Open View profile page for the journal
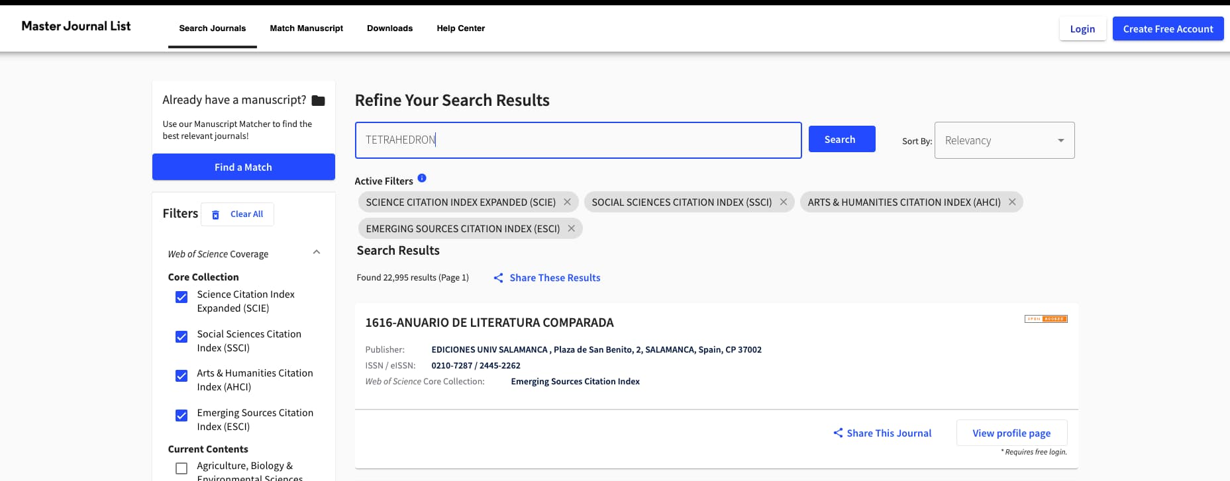The height and width of the screenshot is (481, 1230). point(1011,433)
